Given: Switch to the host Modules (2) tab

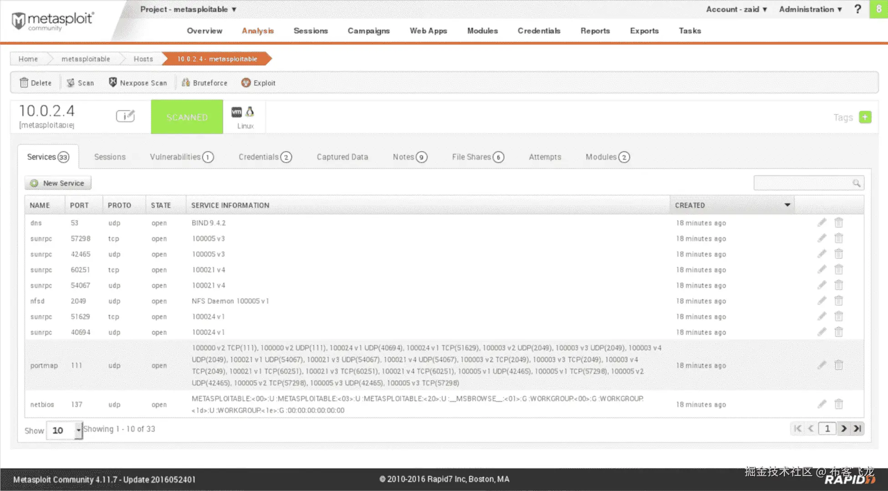Looking at the screenshot, I should pyautogui.click(x=607, y=157).
